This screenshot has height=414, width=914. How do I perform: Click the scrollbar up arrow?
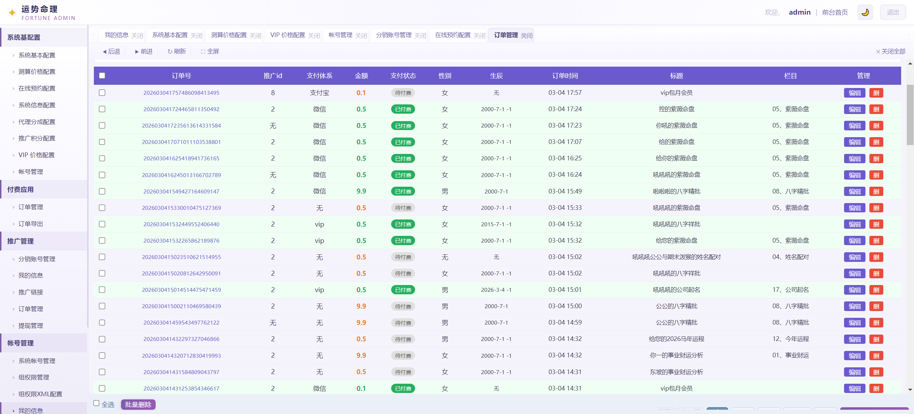click(x=910, y=63)
